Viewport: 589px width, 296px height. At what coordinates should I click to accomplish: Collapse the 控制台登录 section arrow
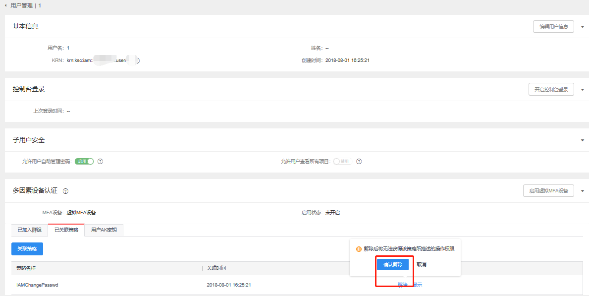[x=582, y=90]
